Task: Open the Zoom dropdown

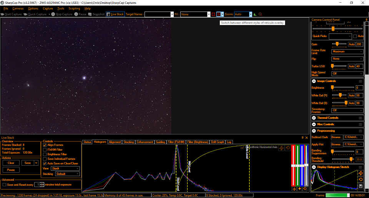Action: coord(250,14)
